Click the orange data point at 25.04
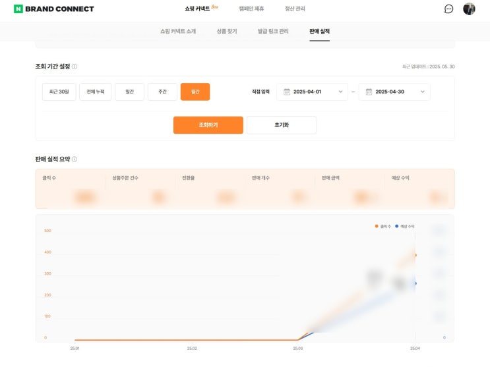The width and height of the screenshot is (490, 367). [x=415, y=255]
